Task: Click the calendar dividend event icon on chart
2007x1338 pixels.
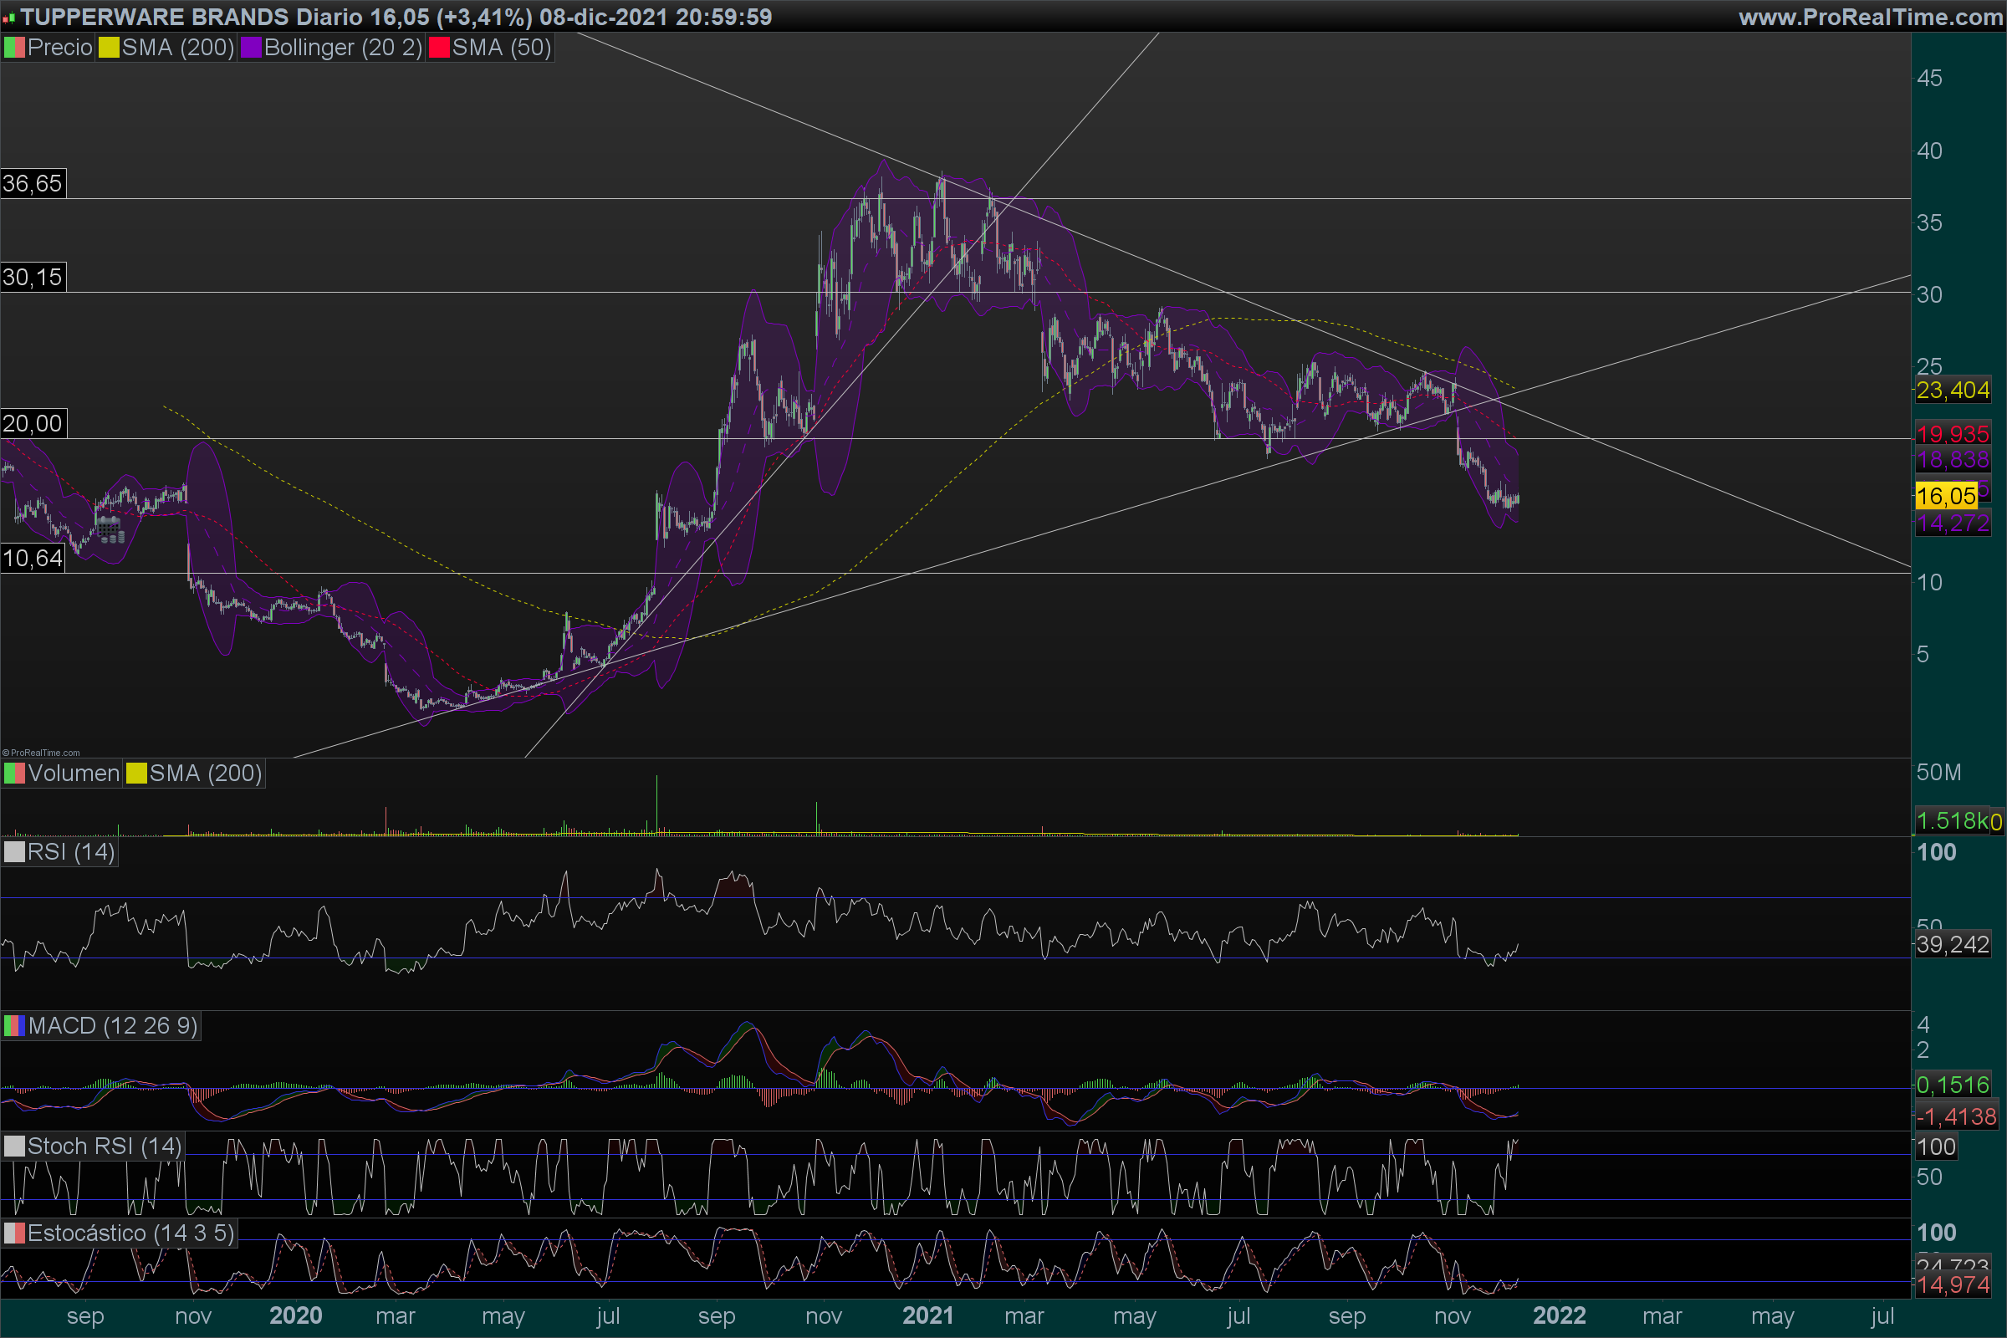Action: point(110,529)
